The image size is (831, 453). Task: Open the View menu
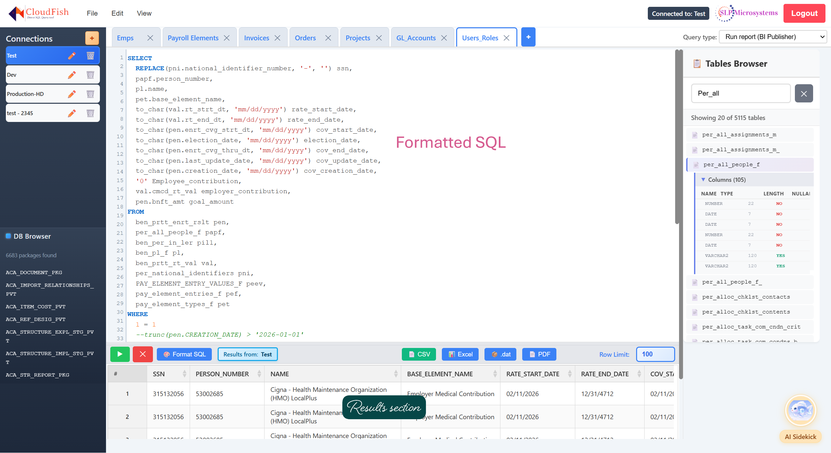[144, 13]
